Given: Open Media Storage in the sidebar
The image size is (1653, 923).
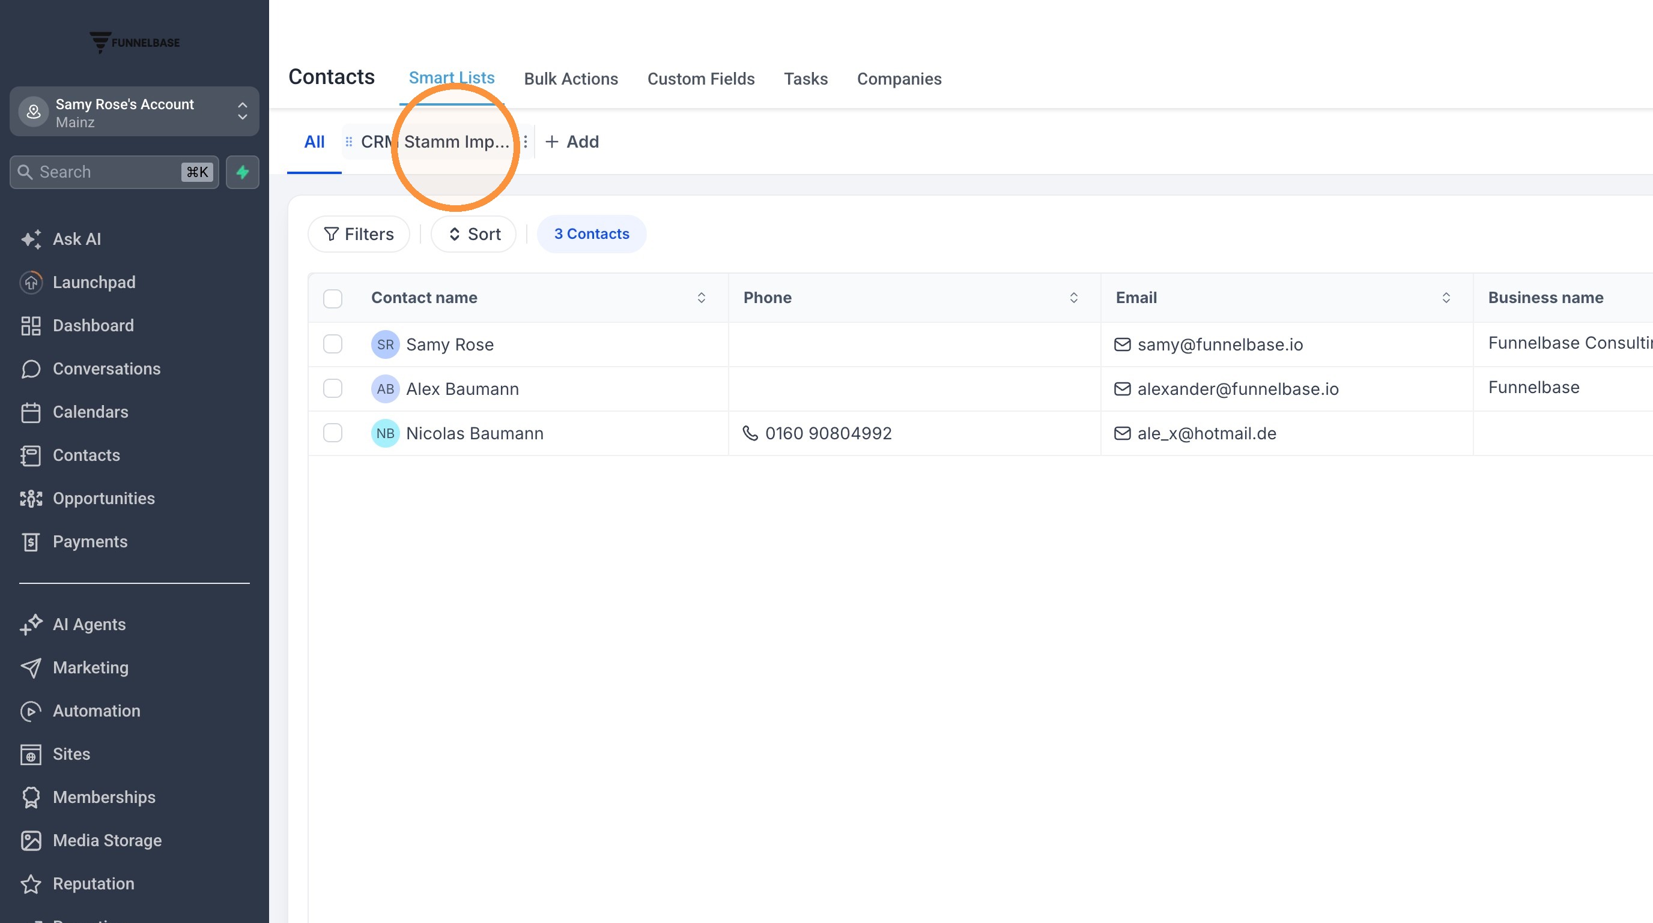Looking at the screenshot, I should 91,840.
